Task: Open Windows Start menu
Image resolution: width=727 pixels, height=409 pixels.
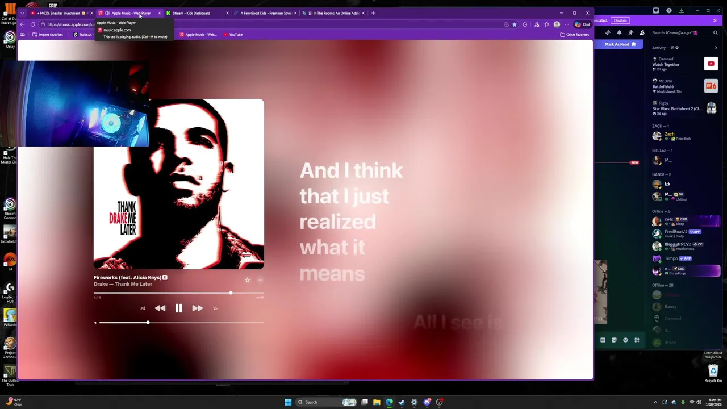Action: coord(288,402)
